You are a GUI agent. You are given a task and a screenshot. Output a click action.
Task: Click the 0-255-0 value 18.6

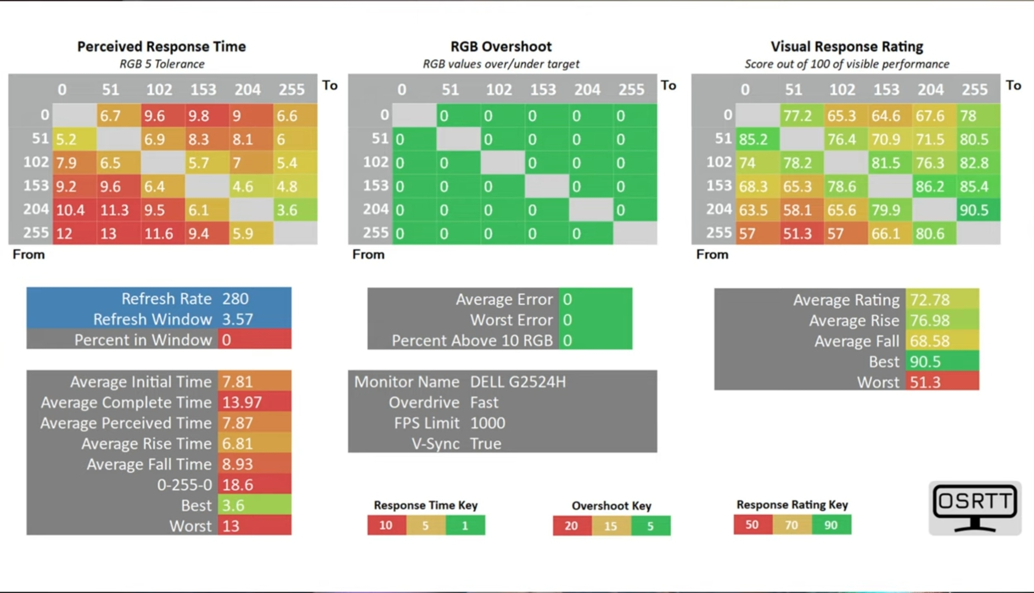tap(254, 485)
